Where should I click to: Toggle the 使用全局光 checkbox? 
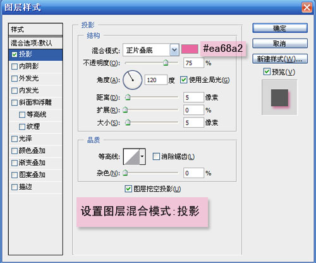pos(183,80)
